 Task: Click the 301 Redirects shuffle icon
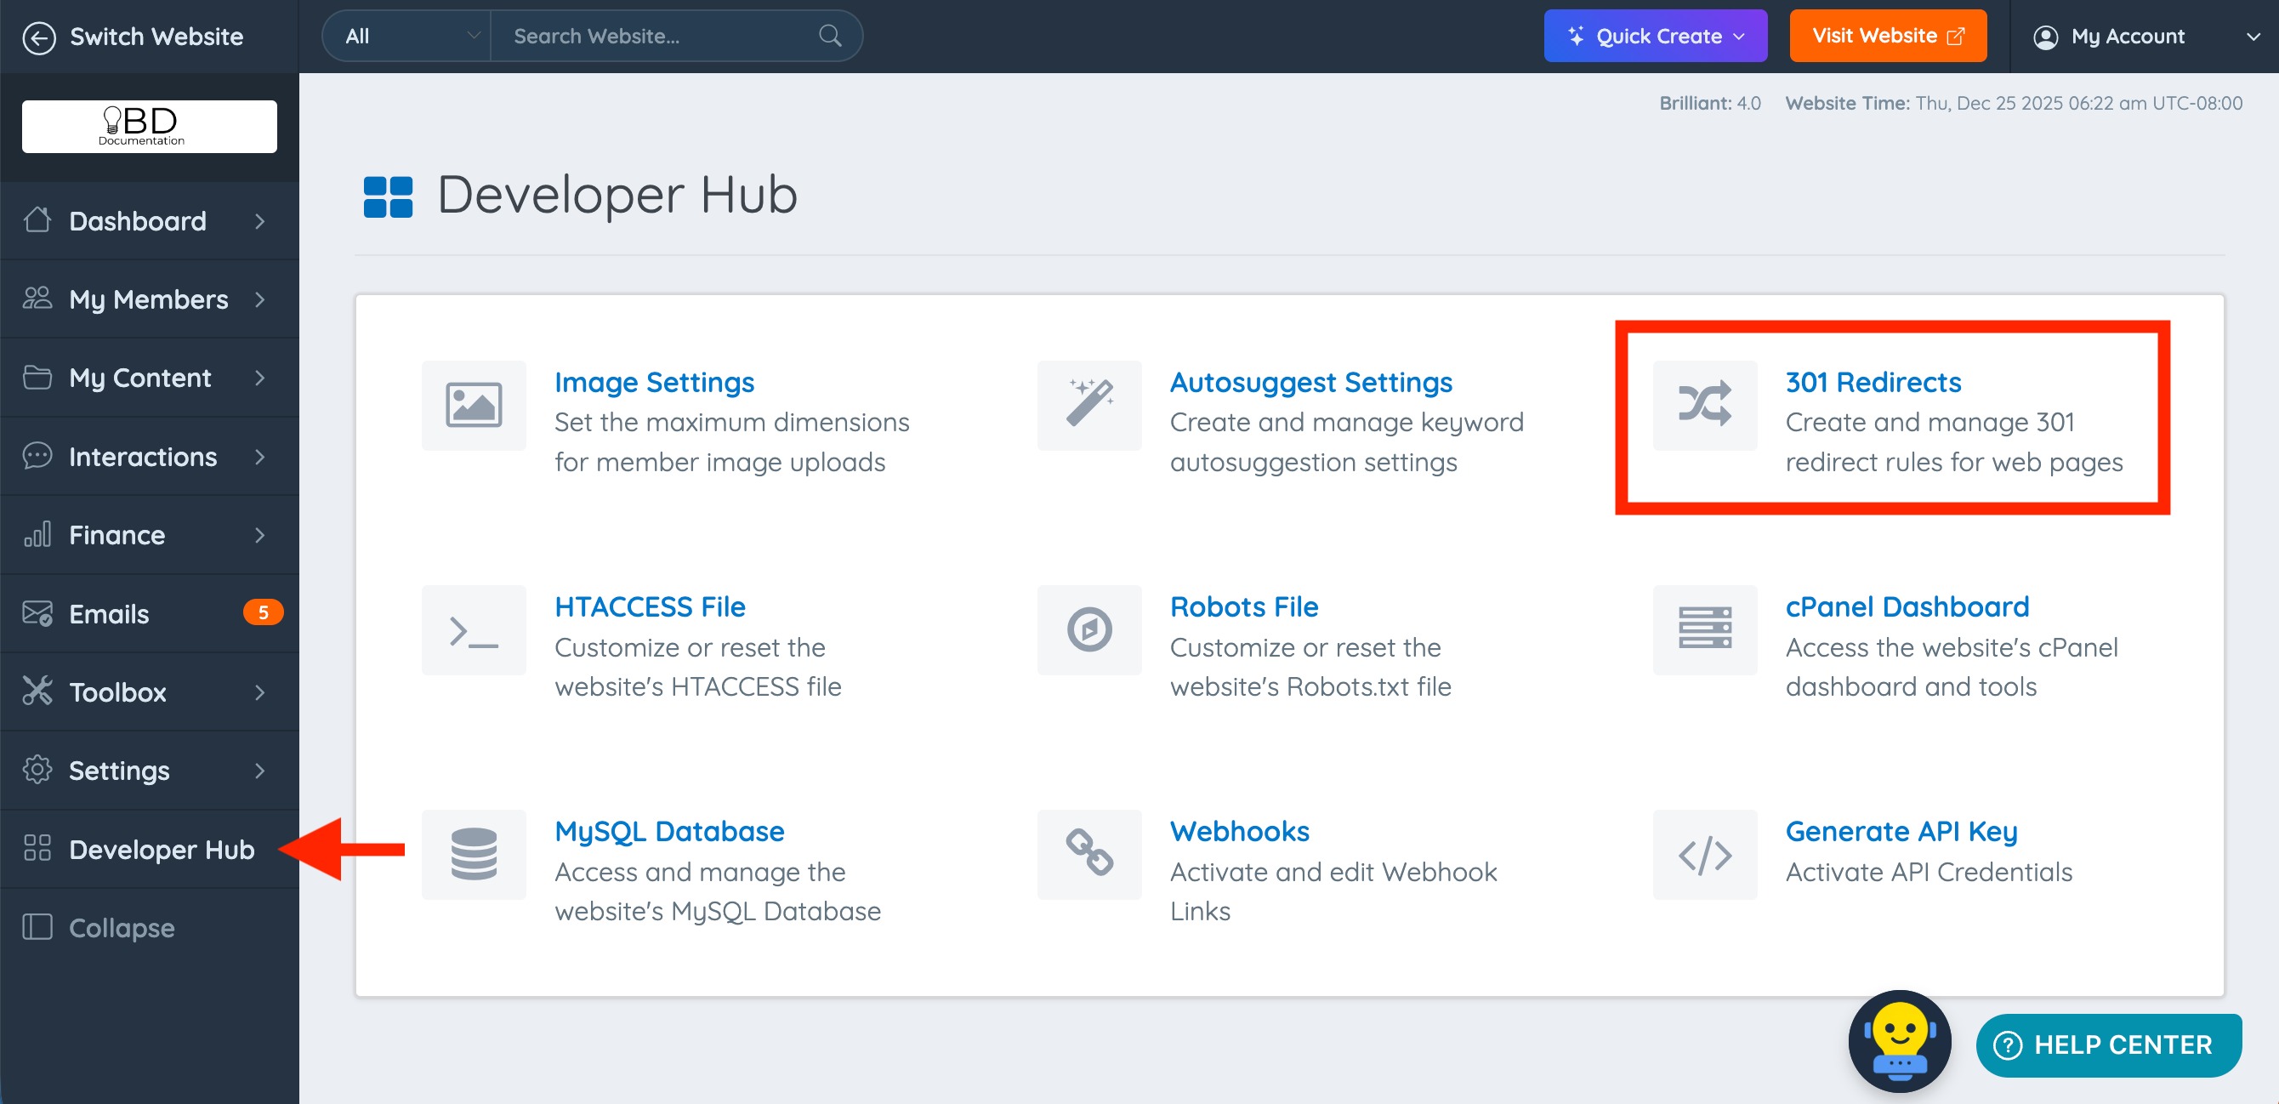click(x=1704, y=404)
